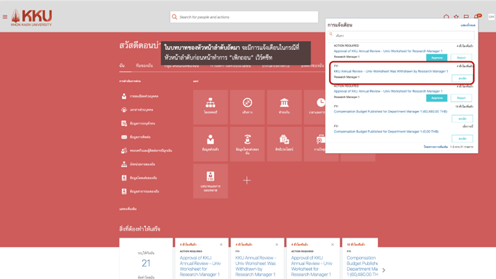Select the second tab next to ฉัน

[x=144, y=66]
